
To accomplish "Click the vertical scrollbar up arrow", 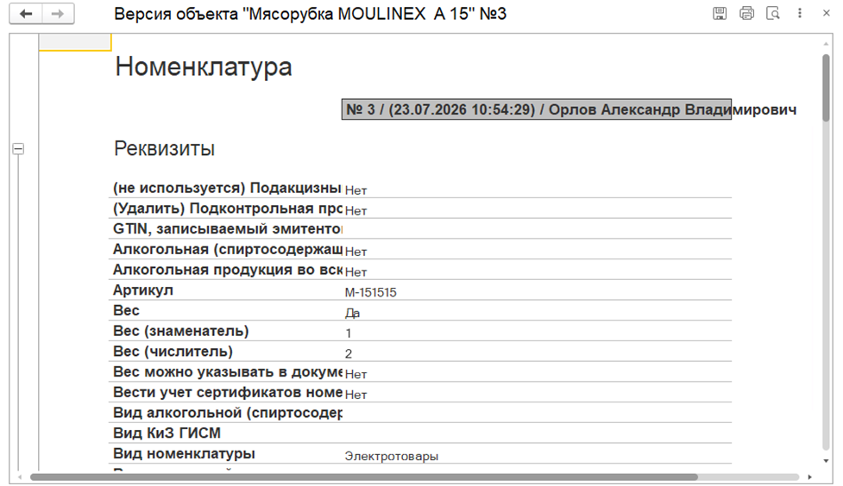I will click(x=826, y=43).
